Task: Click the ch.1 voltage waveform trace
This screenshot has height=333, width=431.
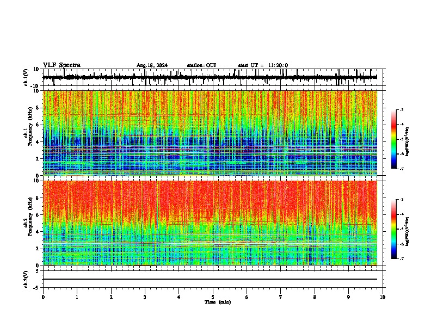Action: pyautogui.click(x=210, y=77)
